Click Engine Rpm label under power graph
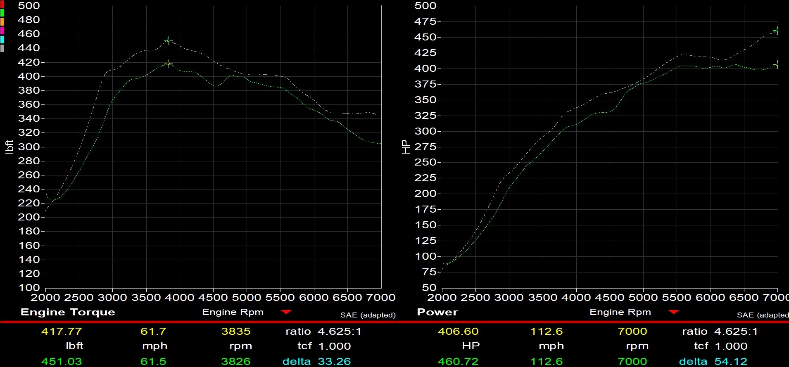 point(620,312)
